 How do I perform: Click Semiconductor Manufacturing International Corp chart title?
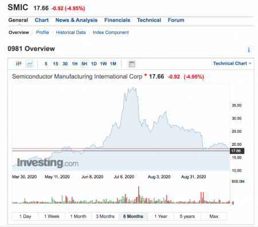pyautogui.click(x=77, y=77)
